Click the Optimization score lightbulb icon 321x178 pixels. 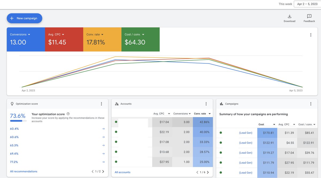pyautogui.click(x=12, y=104)
